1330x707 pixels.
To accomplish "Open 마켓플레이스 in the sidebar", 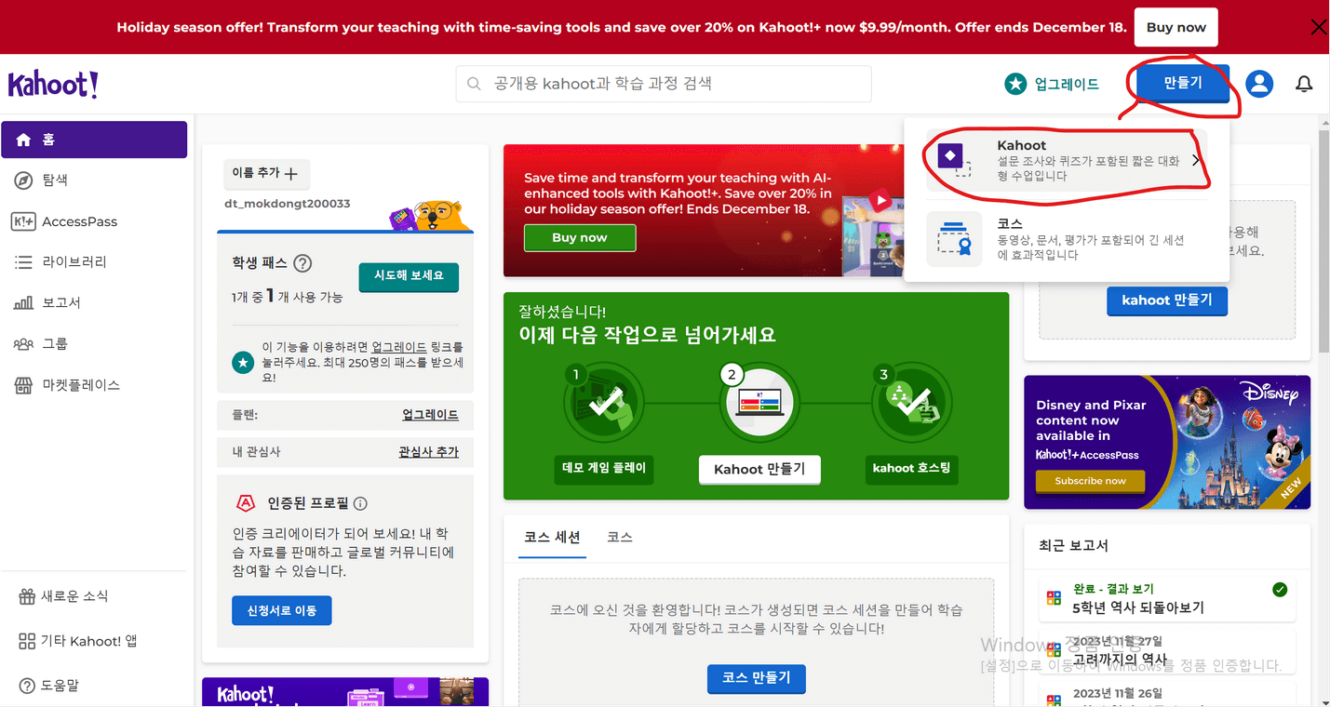I will click(x=94, y=385).
